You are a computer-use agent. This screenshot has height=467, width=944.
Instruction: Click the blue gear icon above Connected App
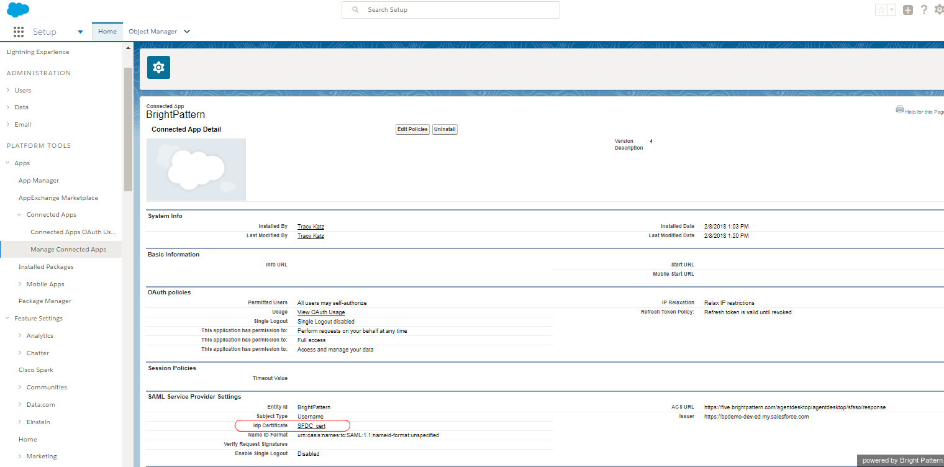tap(158, 67)
